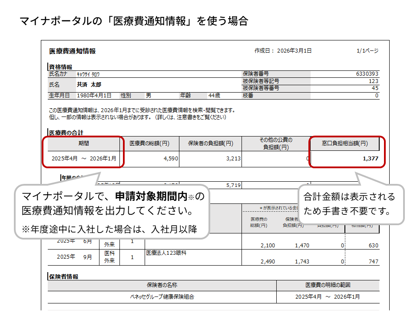
Task: Click the birth date 1980年4月1日
Action: [x=94, y=95]
